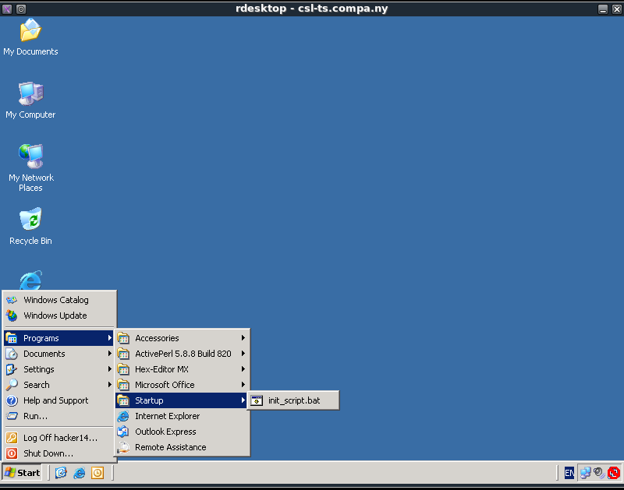Launch Internet Explorer from quick launch bar
Screen dimensions: 624x490
coord(79,473)
